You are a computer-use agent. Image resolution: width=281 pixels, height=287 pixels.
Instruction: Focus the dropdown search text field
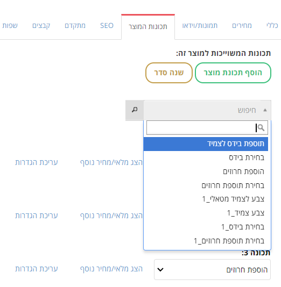(207, 127)
